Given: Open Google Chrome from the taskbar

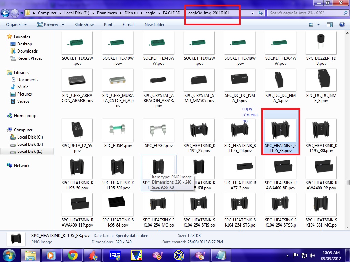Looking at the screenshot, I should pos(72,255).
